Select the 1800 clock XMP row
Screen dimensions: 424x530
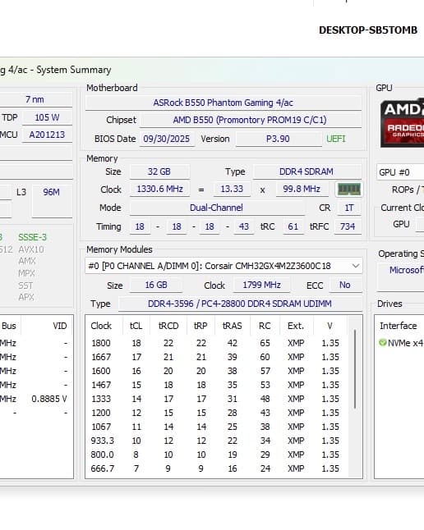217,343
